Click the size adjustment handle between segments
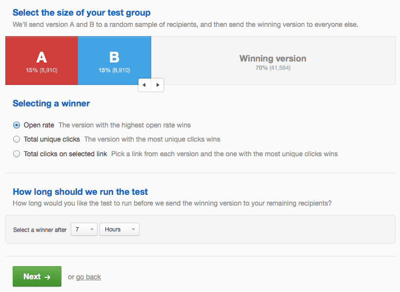400x292 pixels. (151, 84)
